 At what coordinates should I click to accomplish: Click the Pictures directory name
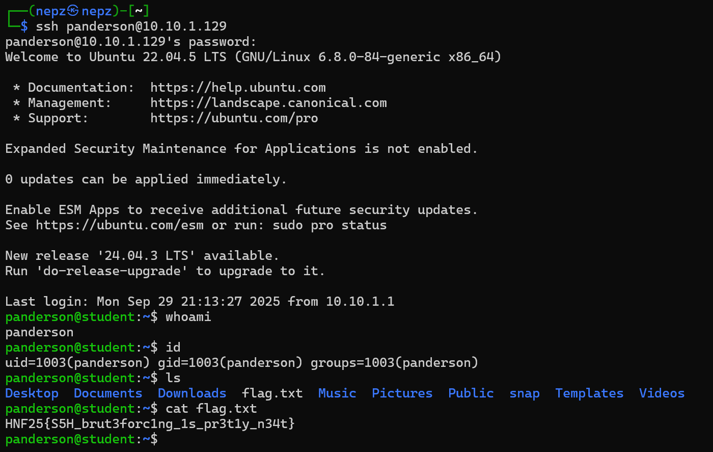pyautogui.click(x=402, y=393)
